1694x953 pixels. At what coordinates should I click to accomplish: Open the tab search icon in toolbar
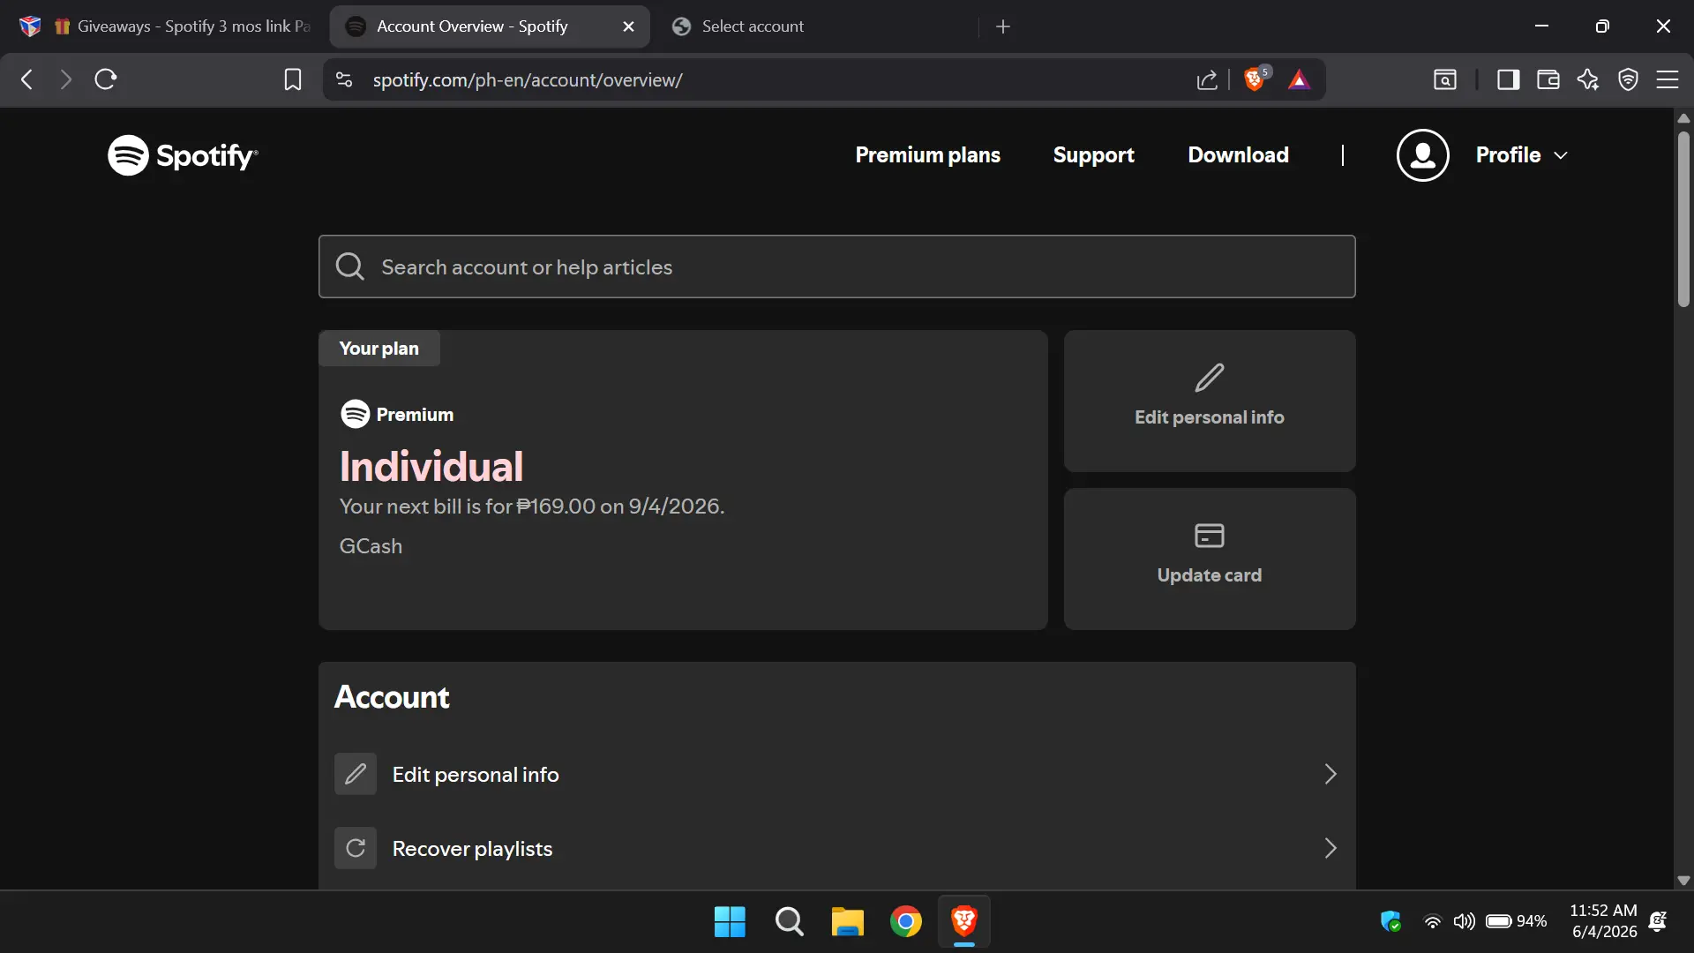[x=1444, y=79]
